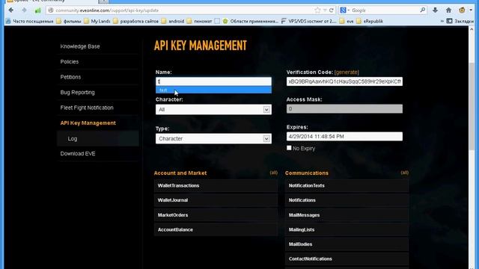Open Download EVE in sidebar
The image size is (479, 269).
click(x=78, y=154)
